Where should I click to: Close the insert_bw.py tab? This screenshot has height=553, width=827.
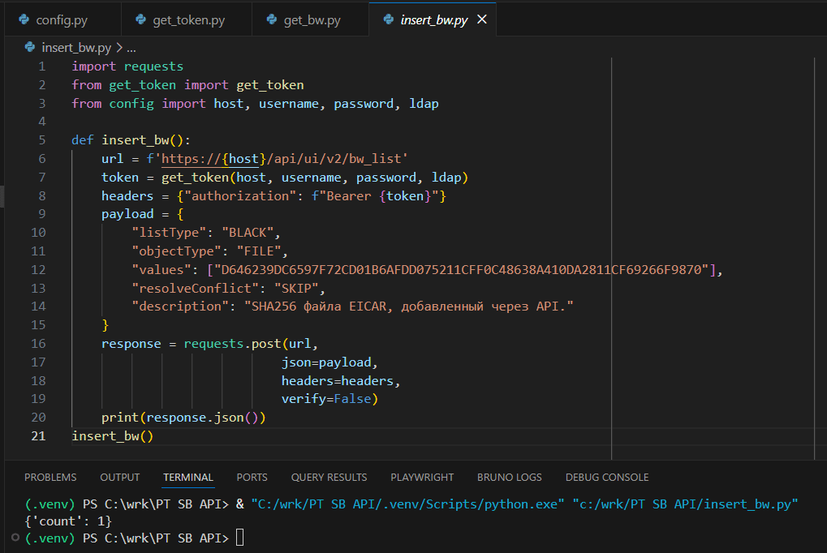[481, 19]
